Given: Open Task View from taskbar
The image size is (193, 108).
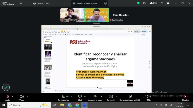Looking at the screenshot, I should point(54,105).
